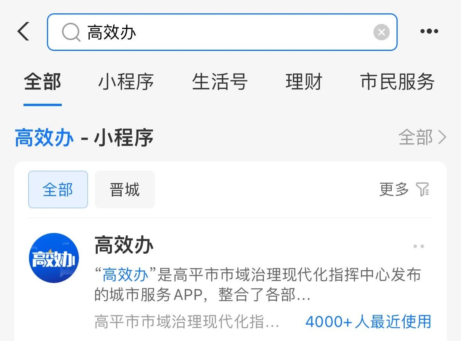
Task: Select the 晋城 filter chip
Action: (125, 189)
